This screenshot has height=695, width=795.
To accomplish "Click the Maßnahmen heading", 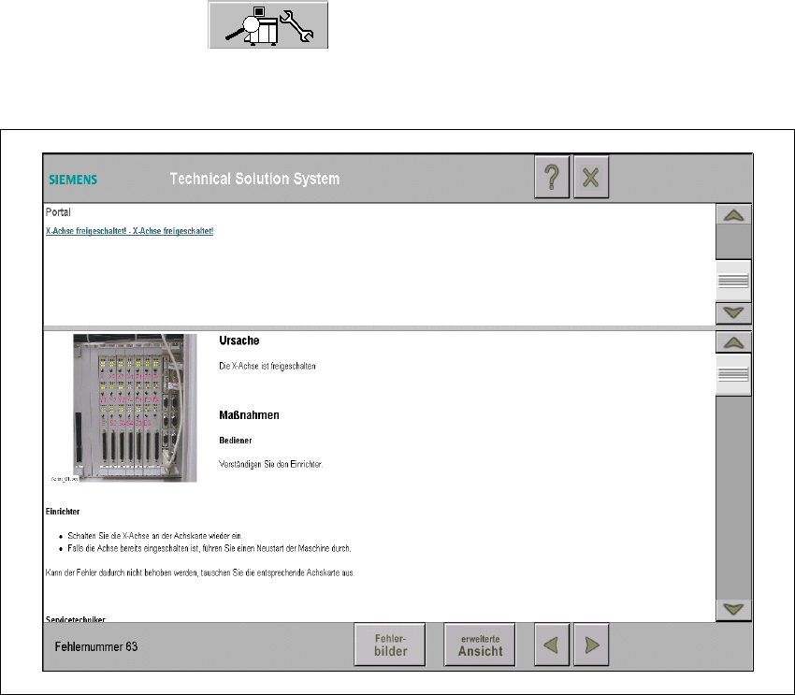I will [249, 415].
